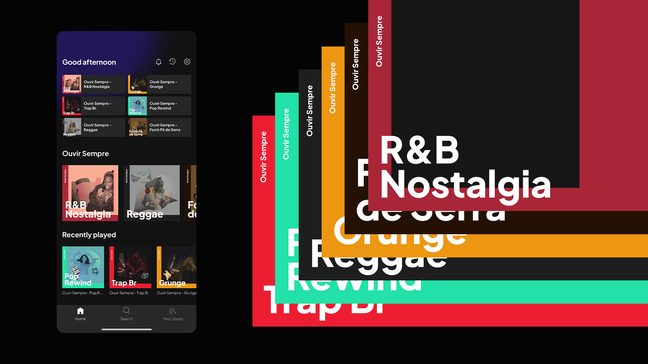Open the listening history clock icon
The image size is (648, 364).
172,61
